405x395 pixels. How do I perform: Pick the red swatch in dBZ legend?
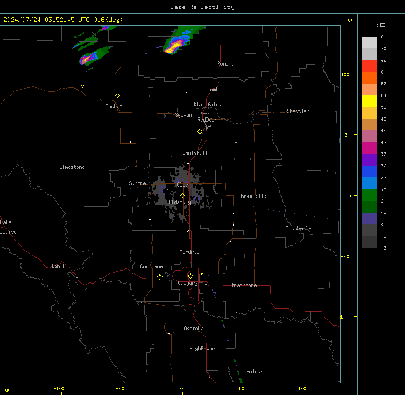coord(369,66)
